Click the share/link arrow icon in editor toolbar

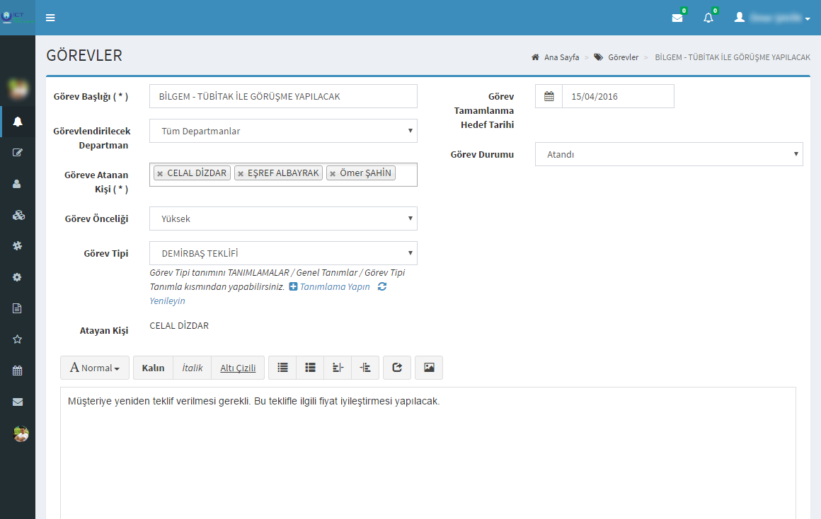pos(397,368)
